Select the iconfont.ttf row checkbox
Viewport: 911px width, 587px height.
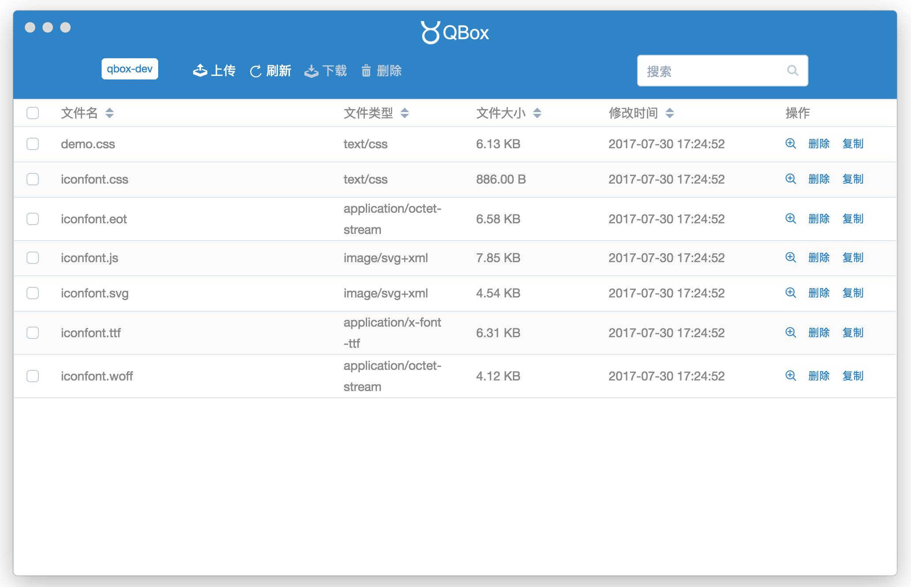tap(33, 333)
